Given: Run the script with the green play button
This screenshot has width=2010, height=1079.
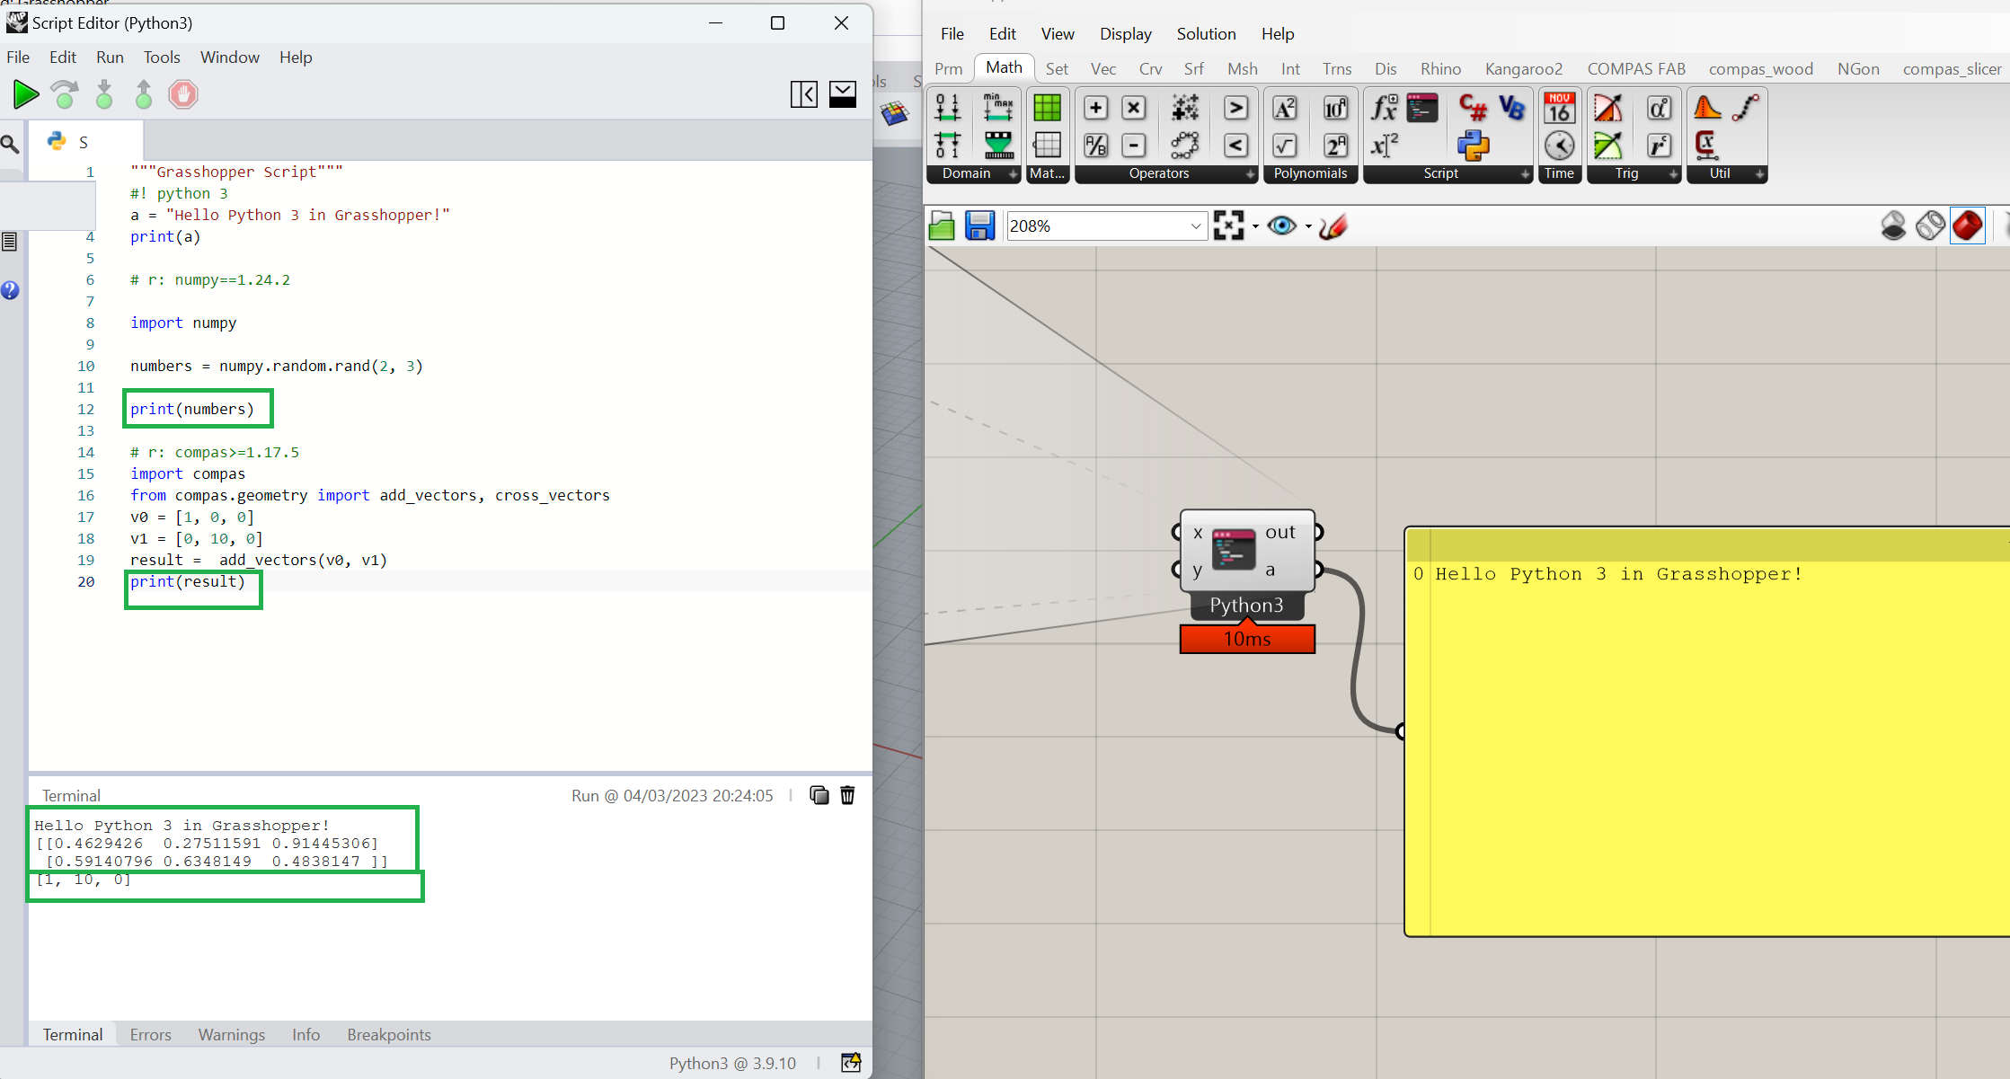Looking at the screenshot, I should click(26, 93).
